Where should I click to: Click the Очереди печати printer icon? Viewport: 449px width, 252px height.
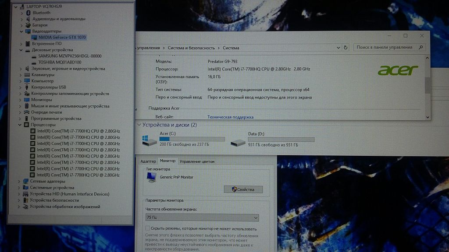[27, 112]
